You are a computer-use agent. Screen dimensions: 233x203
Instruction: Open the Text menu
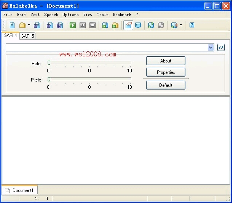pyautogui.click(x=35, y=14)
